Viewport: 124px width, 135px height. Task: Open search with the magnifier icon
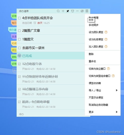click(x=58, y=11)
